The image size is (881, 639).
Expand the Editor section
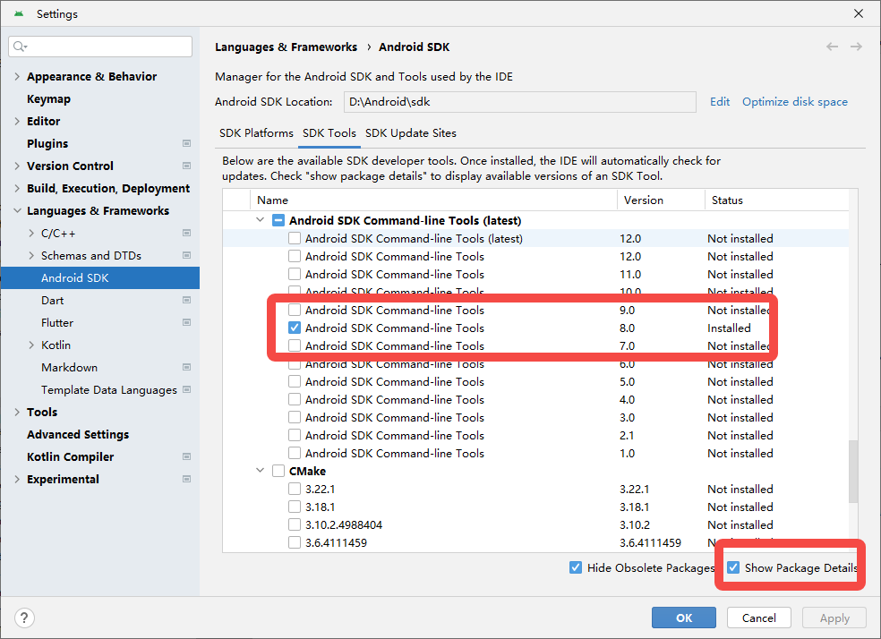click(x=17, y=122)
